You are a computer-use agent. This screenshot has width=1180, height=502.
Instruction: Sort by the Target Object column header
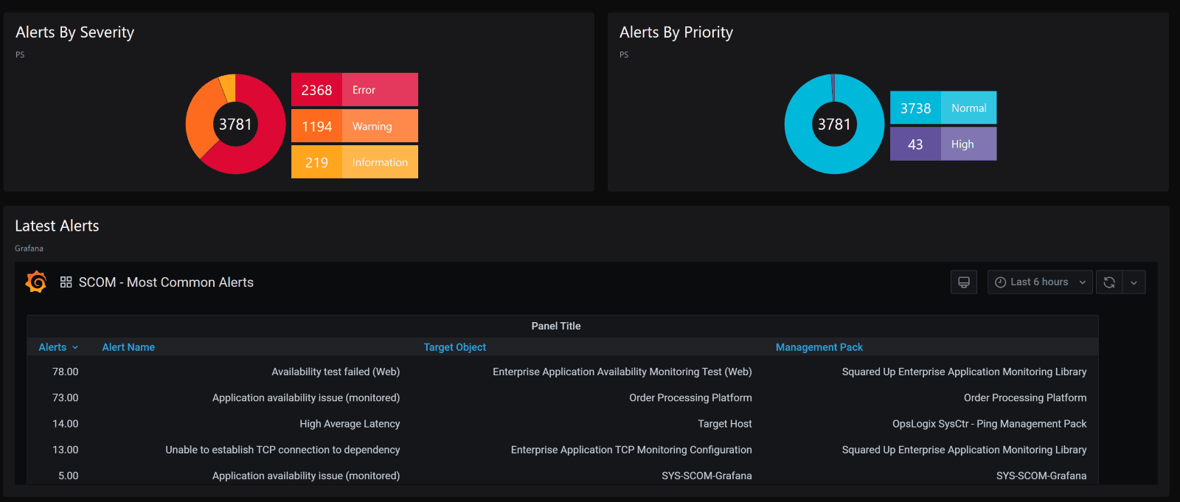coord(454,347)
